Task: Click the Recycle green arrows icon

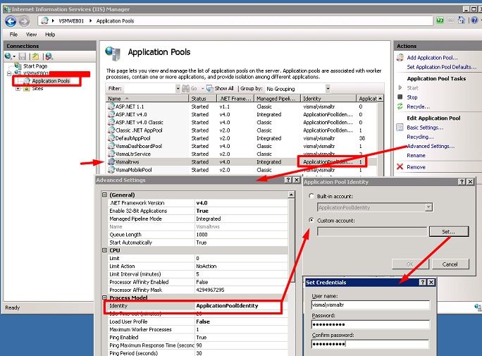Action: tap(400, 106)
